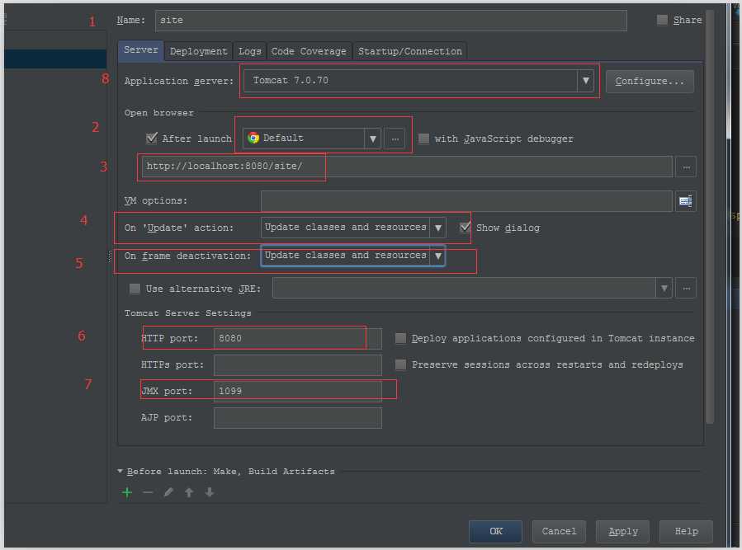Enable Use alternative JRE checkbox

[x=135, y=289]
